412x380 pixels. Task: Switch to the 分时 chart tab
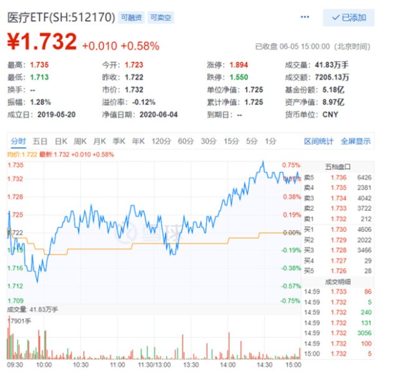pos(18,141)
